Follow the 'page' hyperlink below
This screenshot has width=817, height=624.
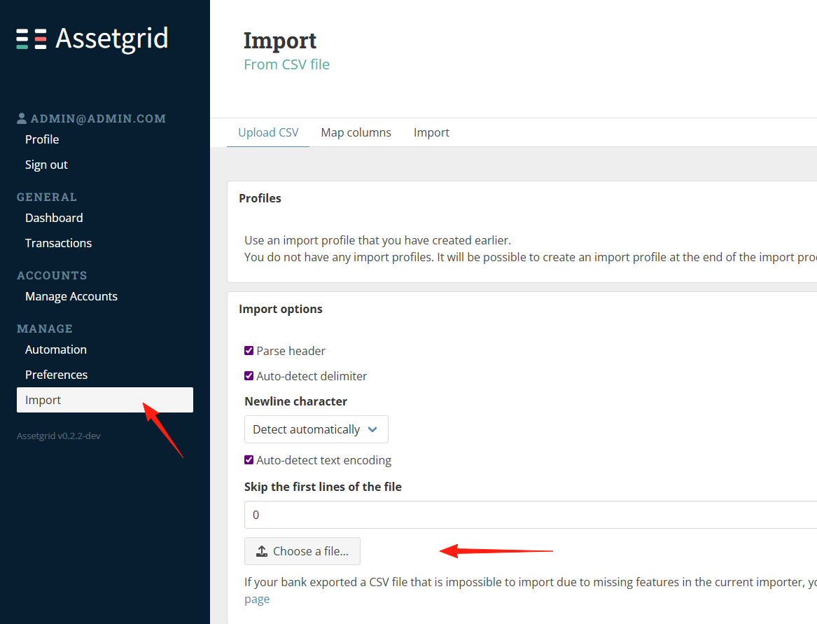(257, 599)
